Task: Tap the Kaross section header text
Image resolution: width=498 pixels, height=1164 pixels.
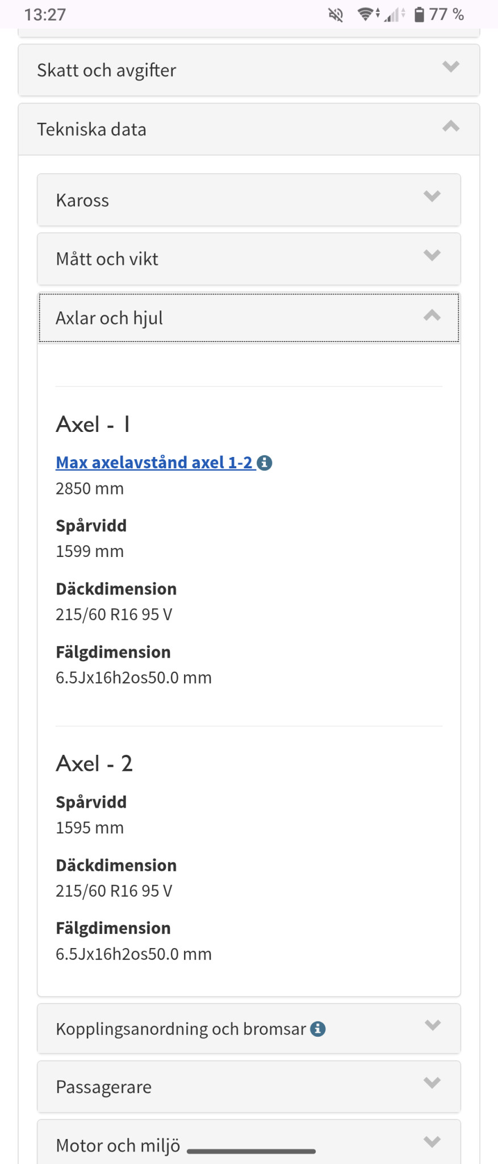Action: pos(83,201)
